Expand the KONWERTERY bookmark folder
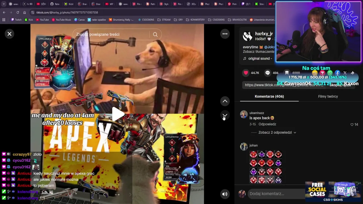363x204 pixels. point(195,20)
